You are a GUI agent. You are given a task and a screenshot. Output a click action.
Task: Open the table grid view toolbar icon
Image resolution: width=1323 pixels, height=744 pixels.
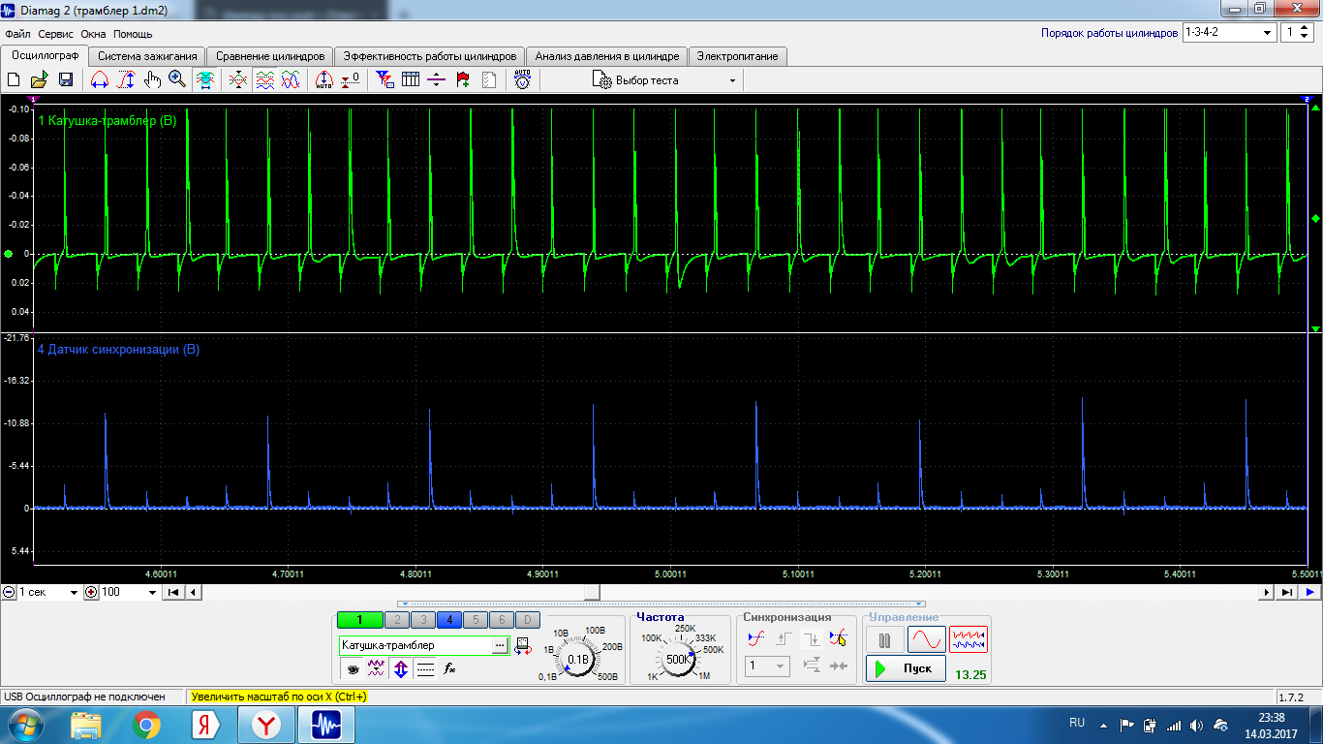pos(411,80)
